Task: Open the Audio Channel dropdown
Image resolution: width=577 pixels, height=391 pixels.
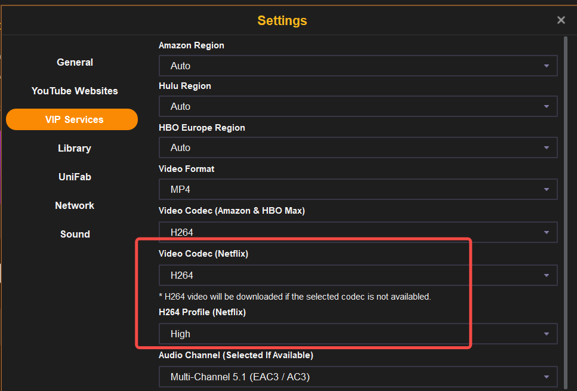Action: [358, 377]
